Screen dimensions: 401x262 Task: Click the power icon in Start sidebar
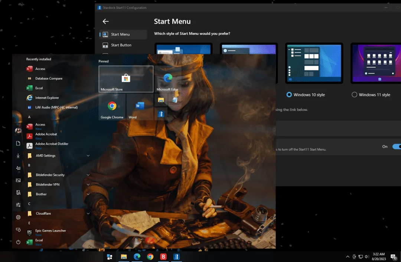(x=18, y=242)
